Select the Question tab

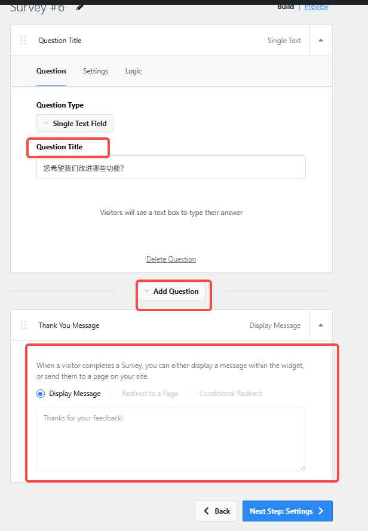coord(51,71)
